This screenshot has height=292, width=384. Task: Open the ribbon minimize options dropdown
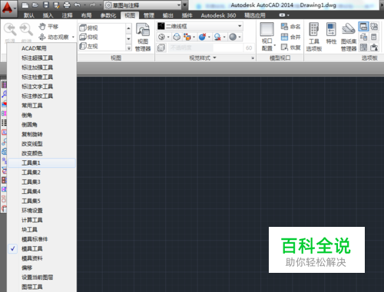click(x=288, y=15)
